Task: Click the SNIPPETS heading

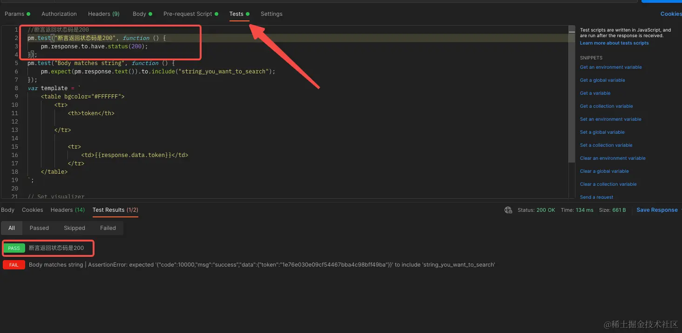Action: pos(591,58)
